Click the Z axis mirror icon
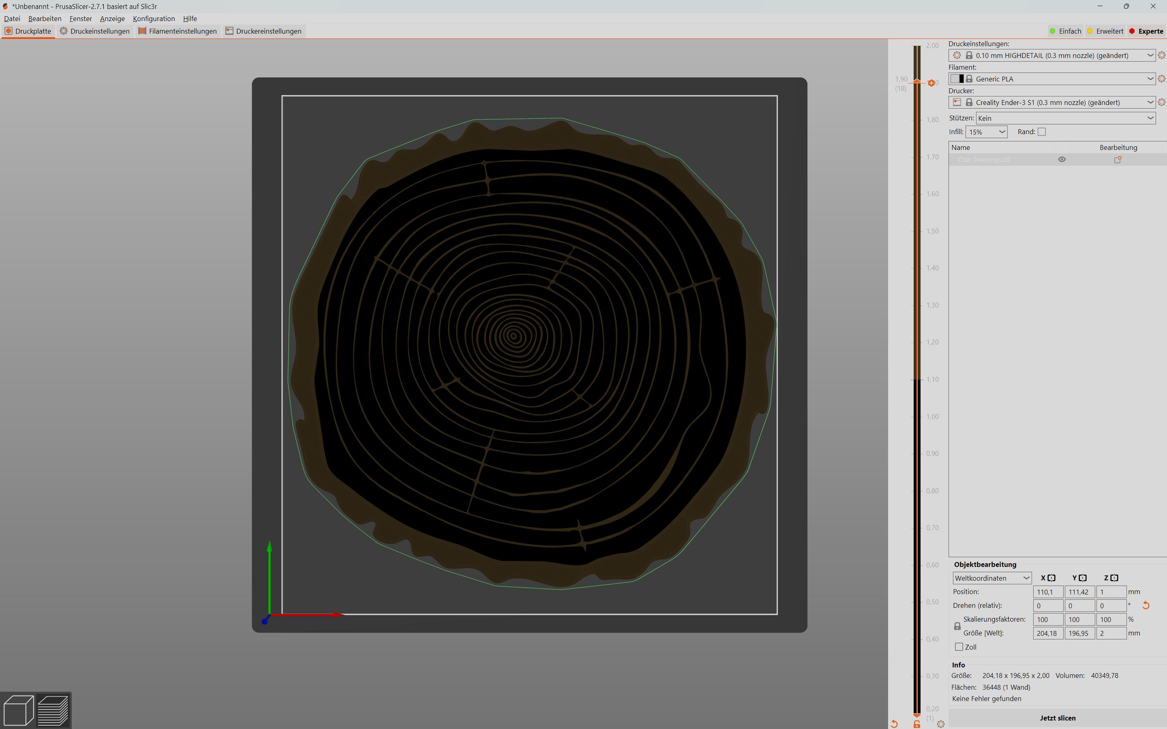Viewport: 1167px width, 729px height. (x=1114, y=578)
